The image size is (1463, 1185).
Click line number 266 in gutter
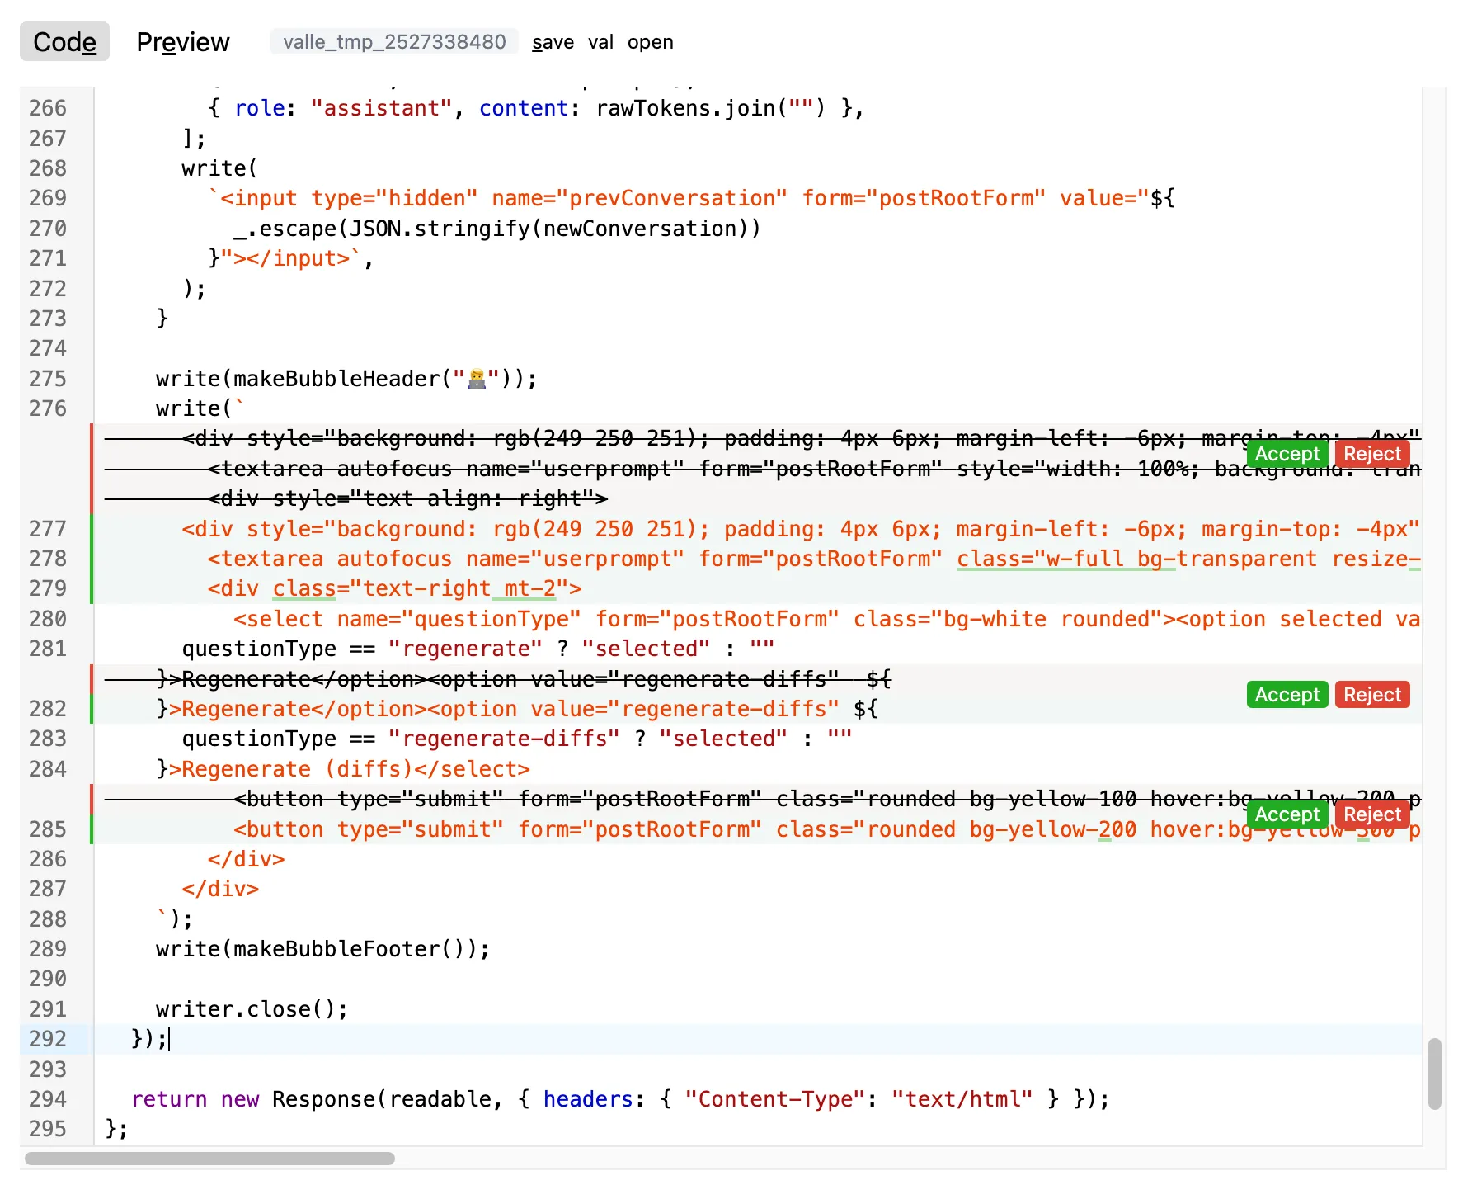(48, 108)
